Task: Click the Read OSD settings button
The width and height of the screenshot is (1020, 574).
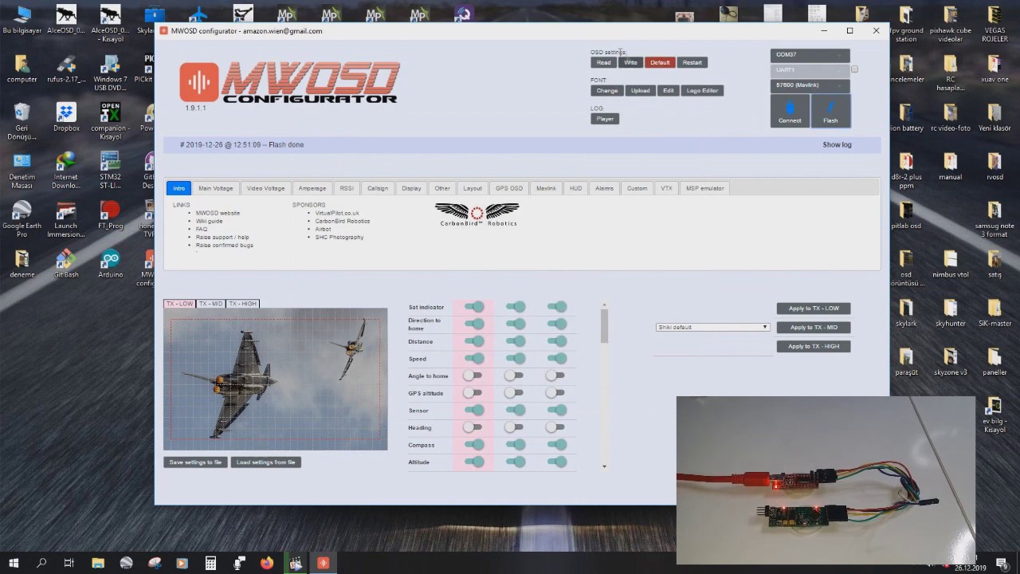Action: point(604,62)
